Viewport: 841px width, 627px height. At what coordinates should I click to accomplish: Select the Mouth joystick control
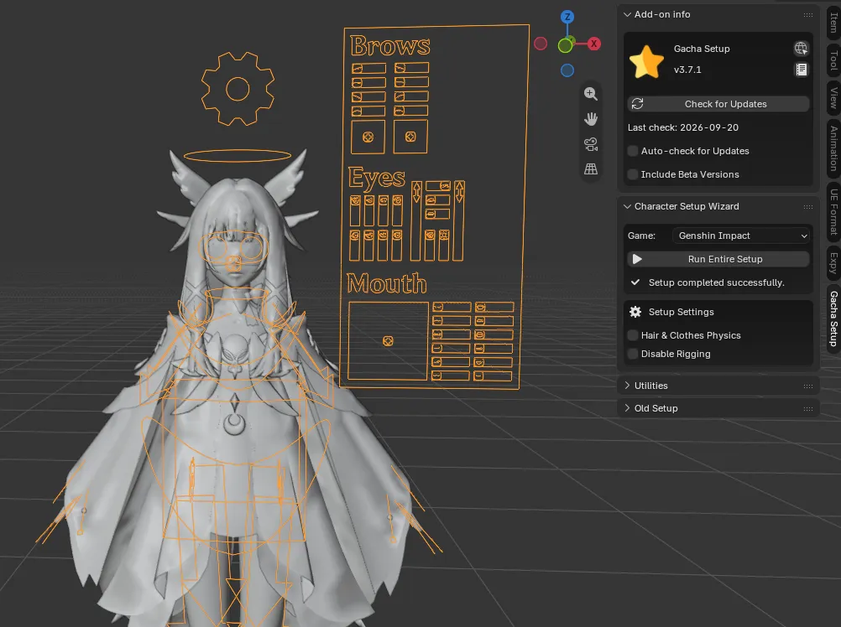tap(388, 341)
